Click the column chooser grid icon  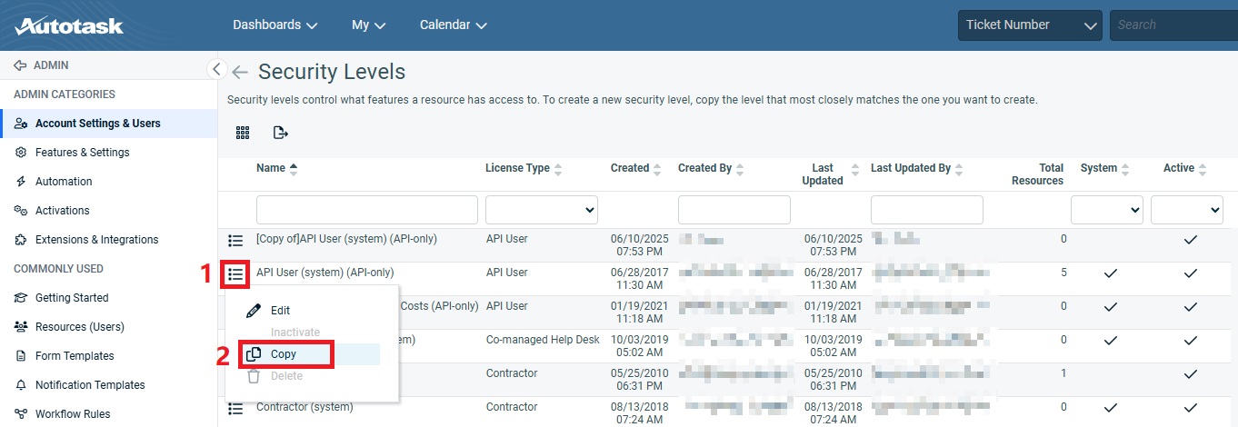(x=243, y=133)
